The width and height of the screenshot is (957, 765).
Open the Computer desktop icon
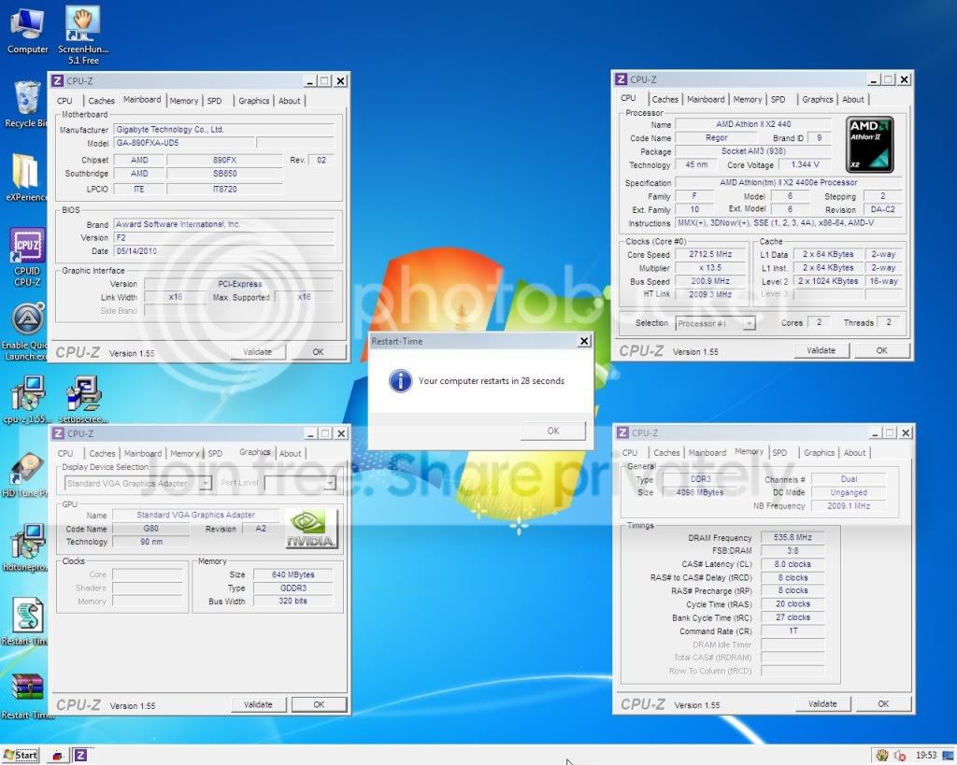pyautogui.click(x=27, y=31)
